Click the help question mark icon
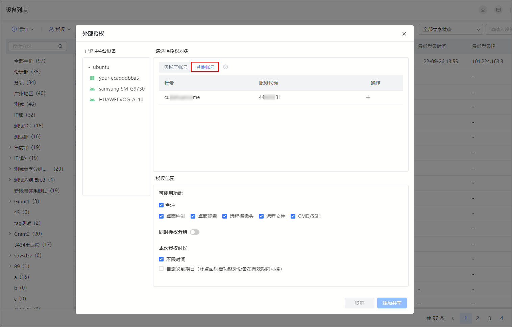The width and height of the screenshot is (512, 327). (225, 67)
